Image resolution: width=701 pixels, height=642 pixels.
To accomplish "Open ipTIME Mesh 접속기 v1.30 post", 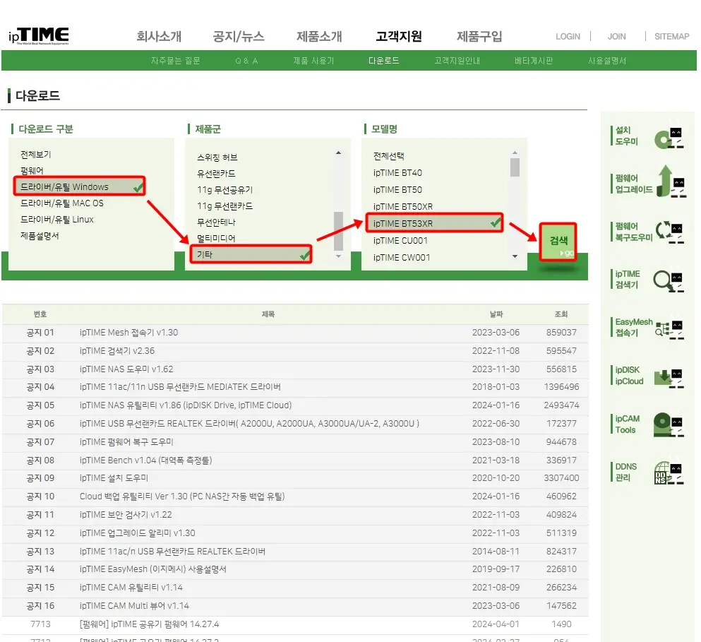I will [x=128, y=333].
